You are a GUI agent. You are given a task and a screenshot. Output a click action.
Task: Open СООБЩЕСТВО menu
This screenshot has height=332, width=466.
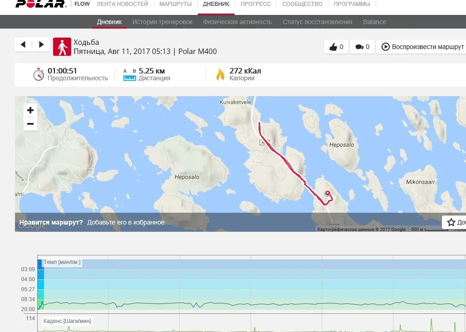coord(302,4)
